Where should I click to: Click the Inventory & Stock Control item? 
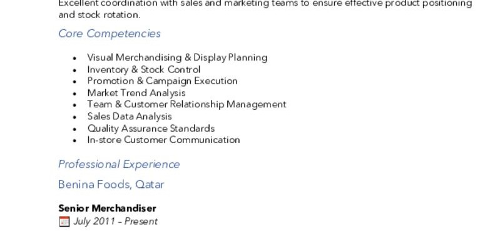point(144,69)
